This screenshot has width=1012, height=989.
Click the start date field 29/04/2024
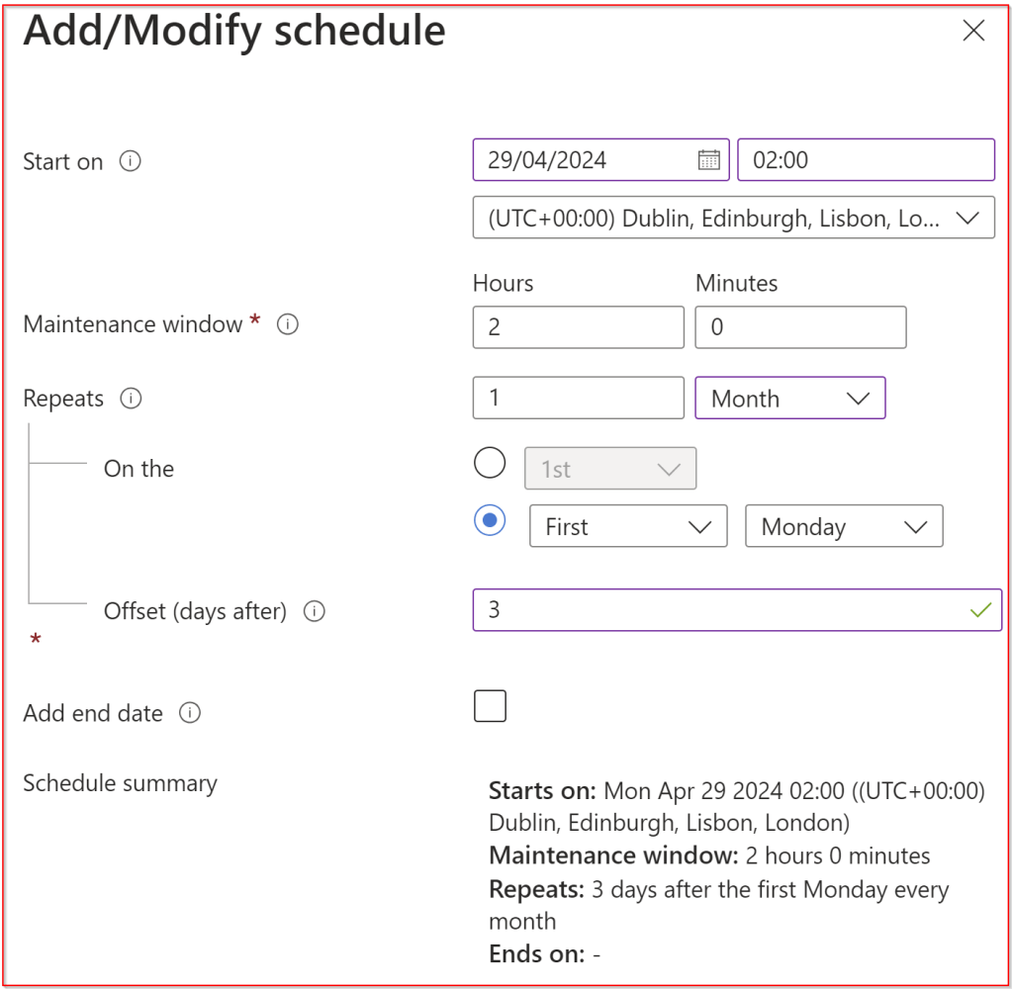coord(584,160)
